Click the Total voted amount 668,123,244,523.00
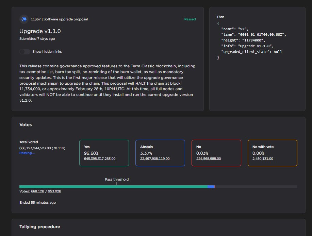 pyautogui.click(x=35, y=148)
